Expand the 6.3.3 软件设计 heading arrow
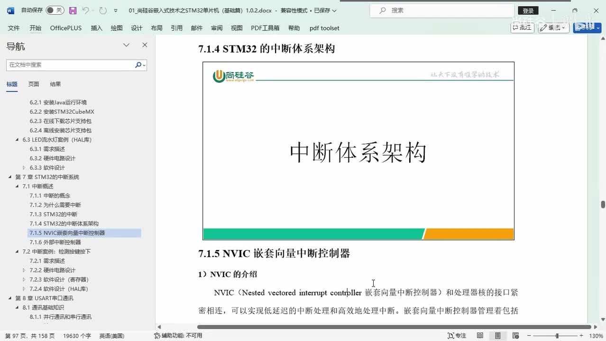This screenshot has width=606, height=341. click(x=24, y=168)
